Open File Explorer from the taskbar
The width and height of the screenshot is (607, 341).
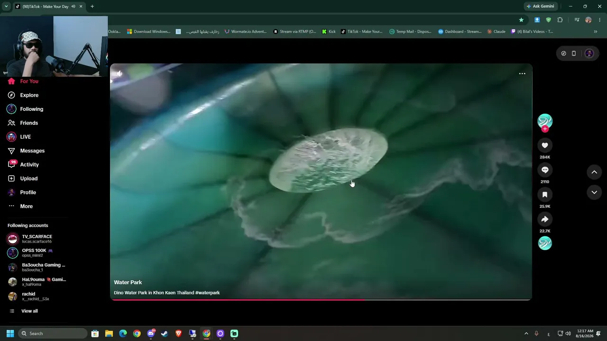tap(109, 333)
